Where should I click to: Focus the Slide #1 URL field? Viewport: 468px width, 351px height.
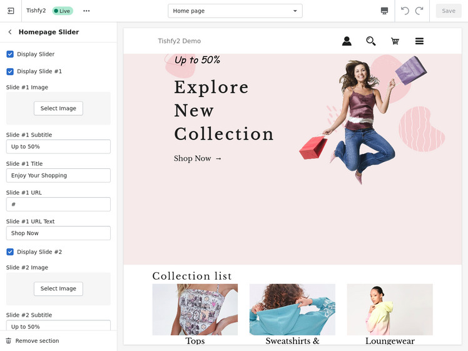(58, 205)
